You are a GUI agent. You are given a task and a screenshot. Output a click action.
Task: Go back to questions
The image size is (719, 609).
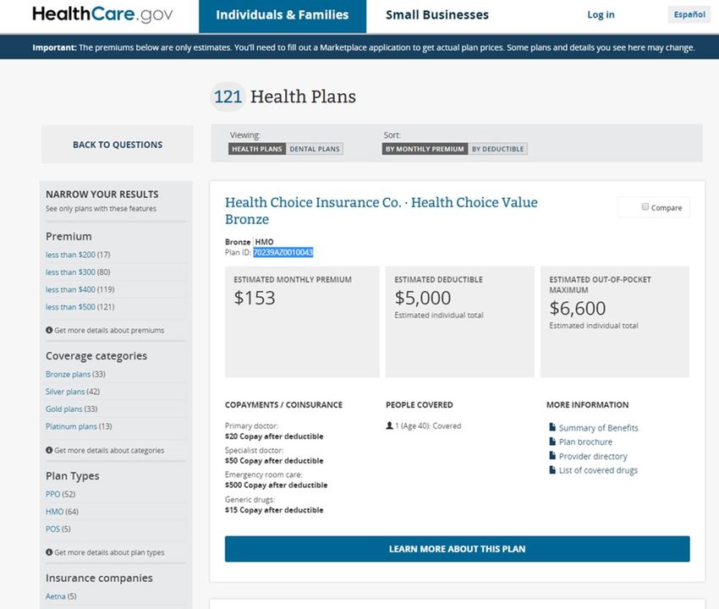(118, 145)
